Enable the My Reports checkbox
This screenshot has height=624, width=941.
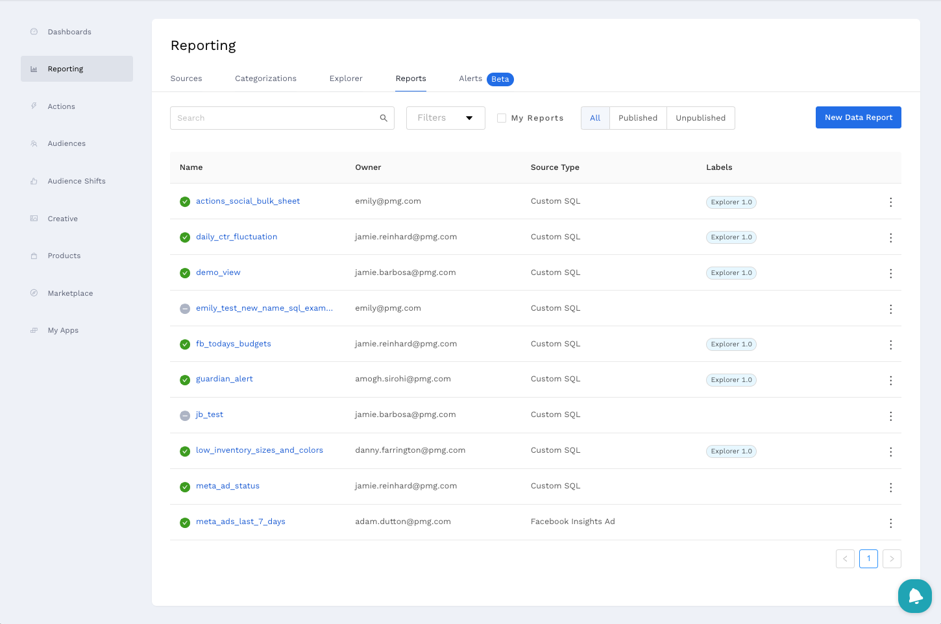click(x=502, y=118)
